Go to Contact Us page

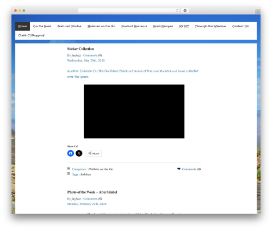pos(240,26)
